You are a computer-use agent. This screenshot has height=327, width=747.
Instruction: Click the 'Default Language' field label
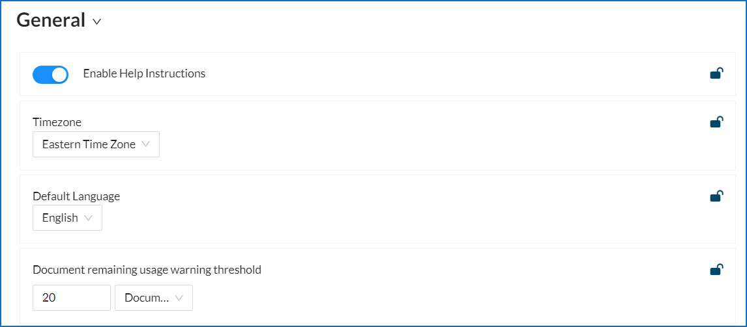pos(76,196)
